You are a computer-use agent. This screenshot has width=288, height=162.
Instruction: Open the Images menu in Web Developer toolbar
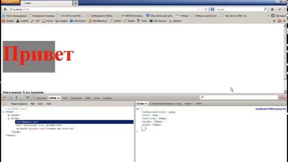[x=62, y=21]
